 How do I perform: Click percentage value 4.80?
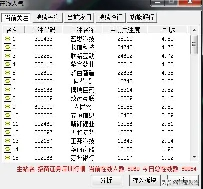168,39
